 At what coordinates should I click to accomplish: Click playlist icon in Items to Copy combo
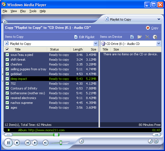[x=7, y=43]
